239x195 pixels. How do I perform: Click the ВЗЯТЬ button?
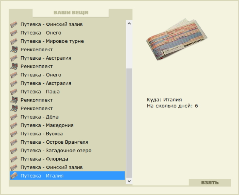click(210, 183)
